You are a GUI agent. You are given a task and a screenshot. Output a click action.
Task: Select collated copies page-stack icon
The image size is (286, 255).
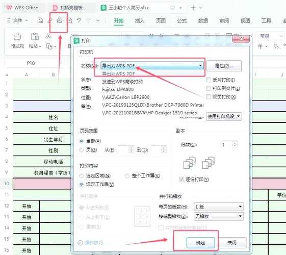[x=190, y=163]
